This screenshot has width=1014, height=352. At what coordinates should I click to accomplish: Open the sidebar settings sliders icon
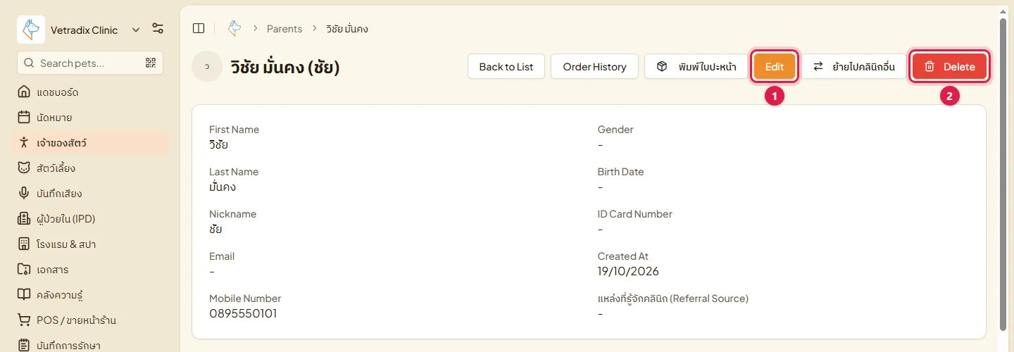[x=158, y=29]
